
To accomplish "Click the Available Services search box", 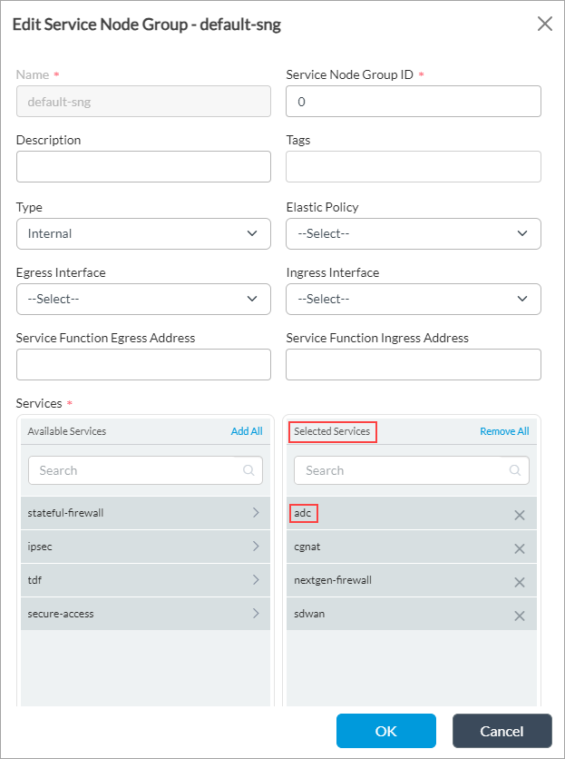I will [136, 470].
